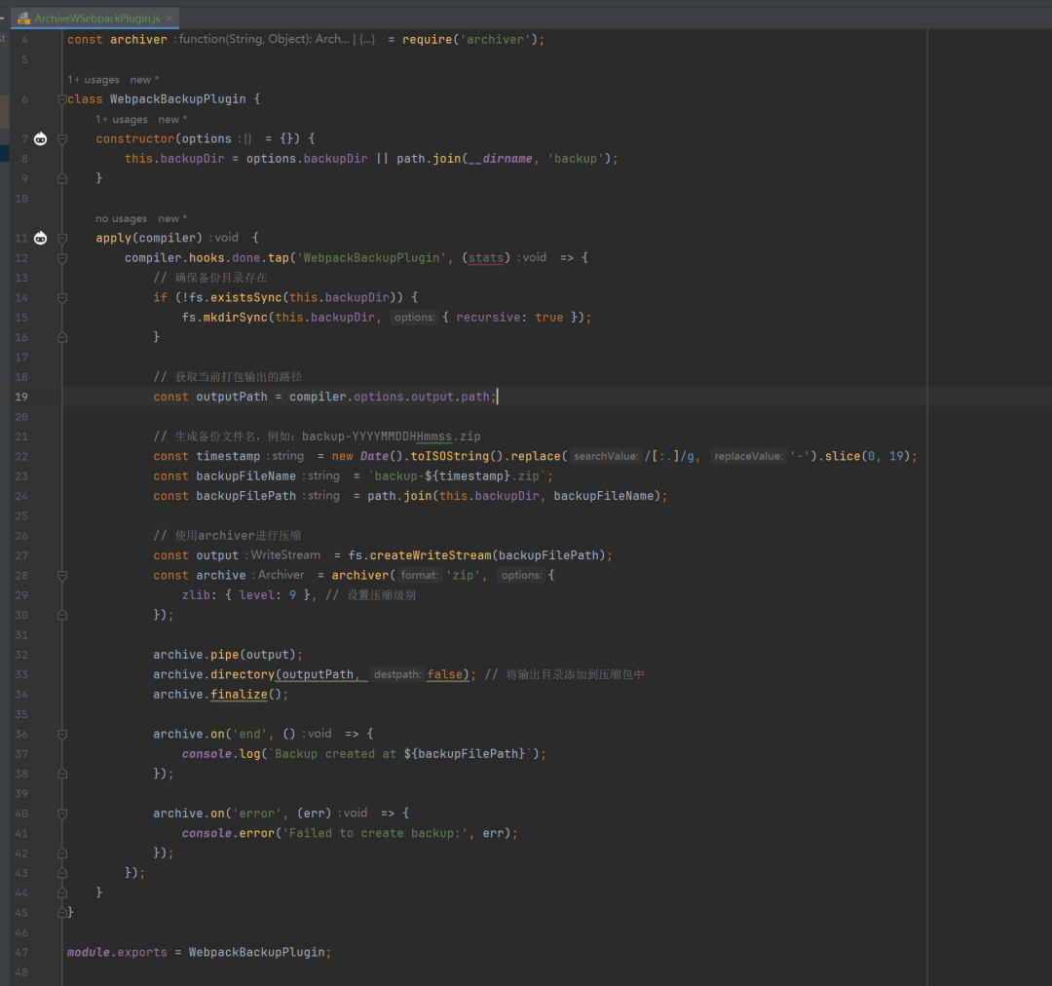Click the WebpackBackupPlugin class name on line 6

pyautogui.click(x=178, y=99)
